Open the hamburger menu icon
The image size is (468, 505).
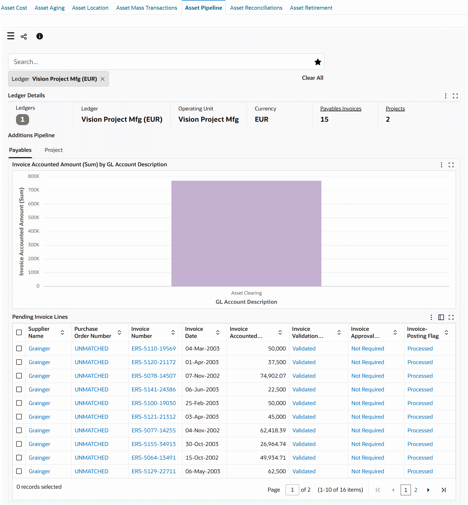pyautogui.click(x=11, y=36)
